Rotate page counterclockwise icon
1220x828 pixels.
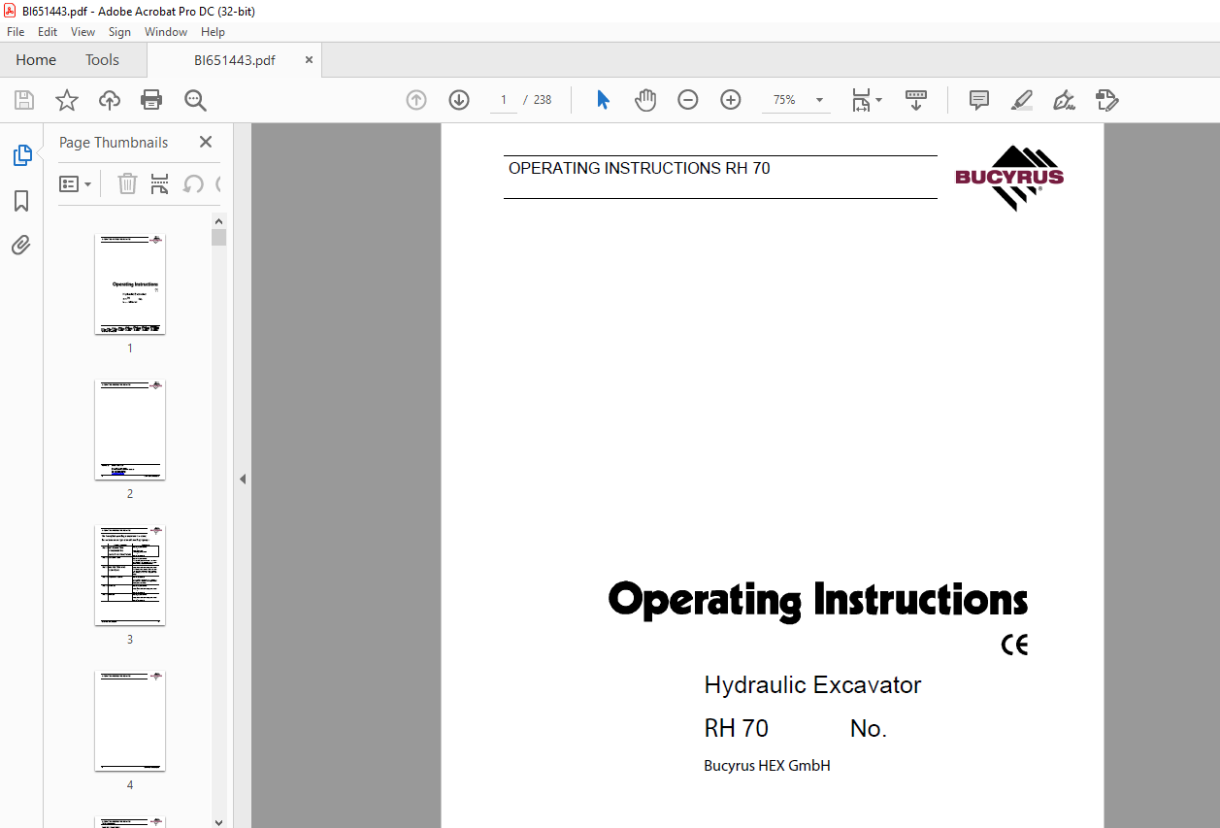coord(193,183)
